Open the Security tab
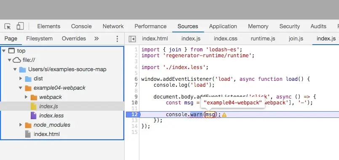 tap(289, 27)
